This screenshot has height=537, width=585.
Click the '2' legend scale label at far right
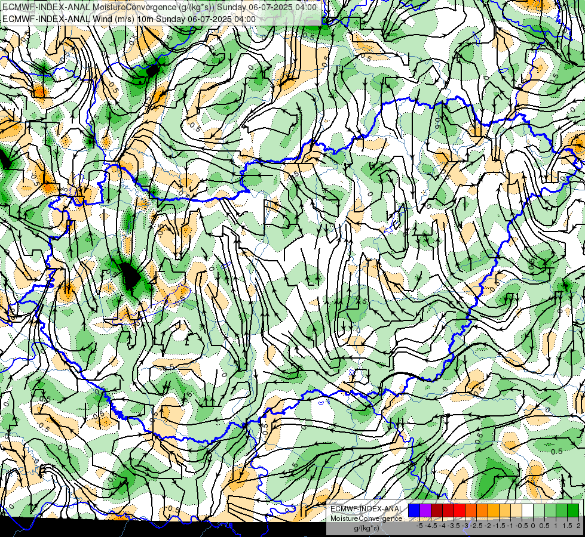pos(578,526)
